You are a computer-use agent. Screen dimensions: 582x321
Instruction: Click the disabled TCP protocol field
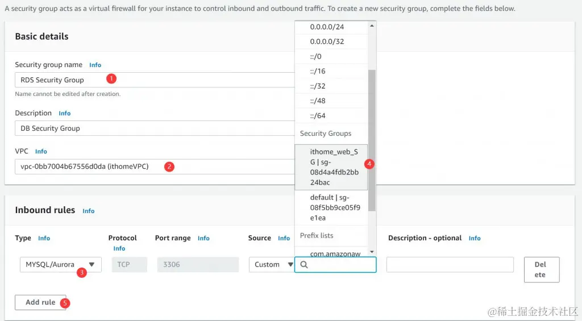130,265
